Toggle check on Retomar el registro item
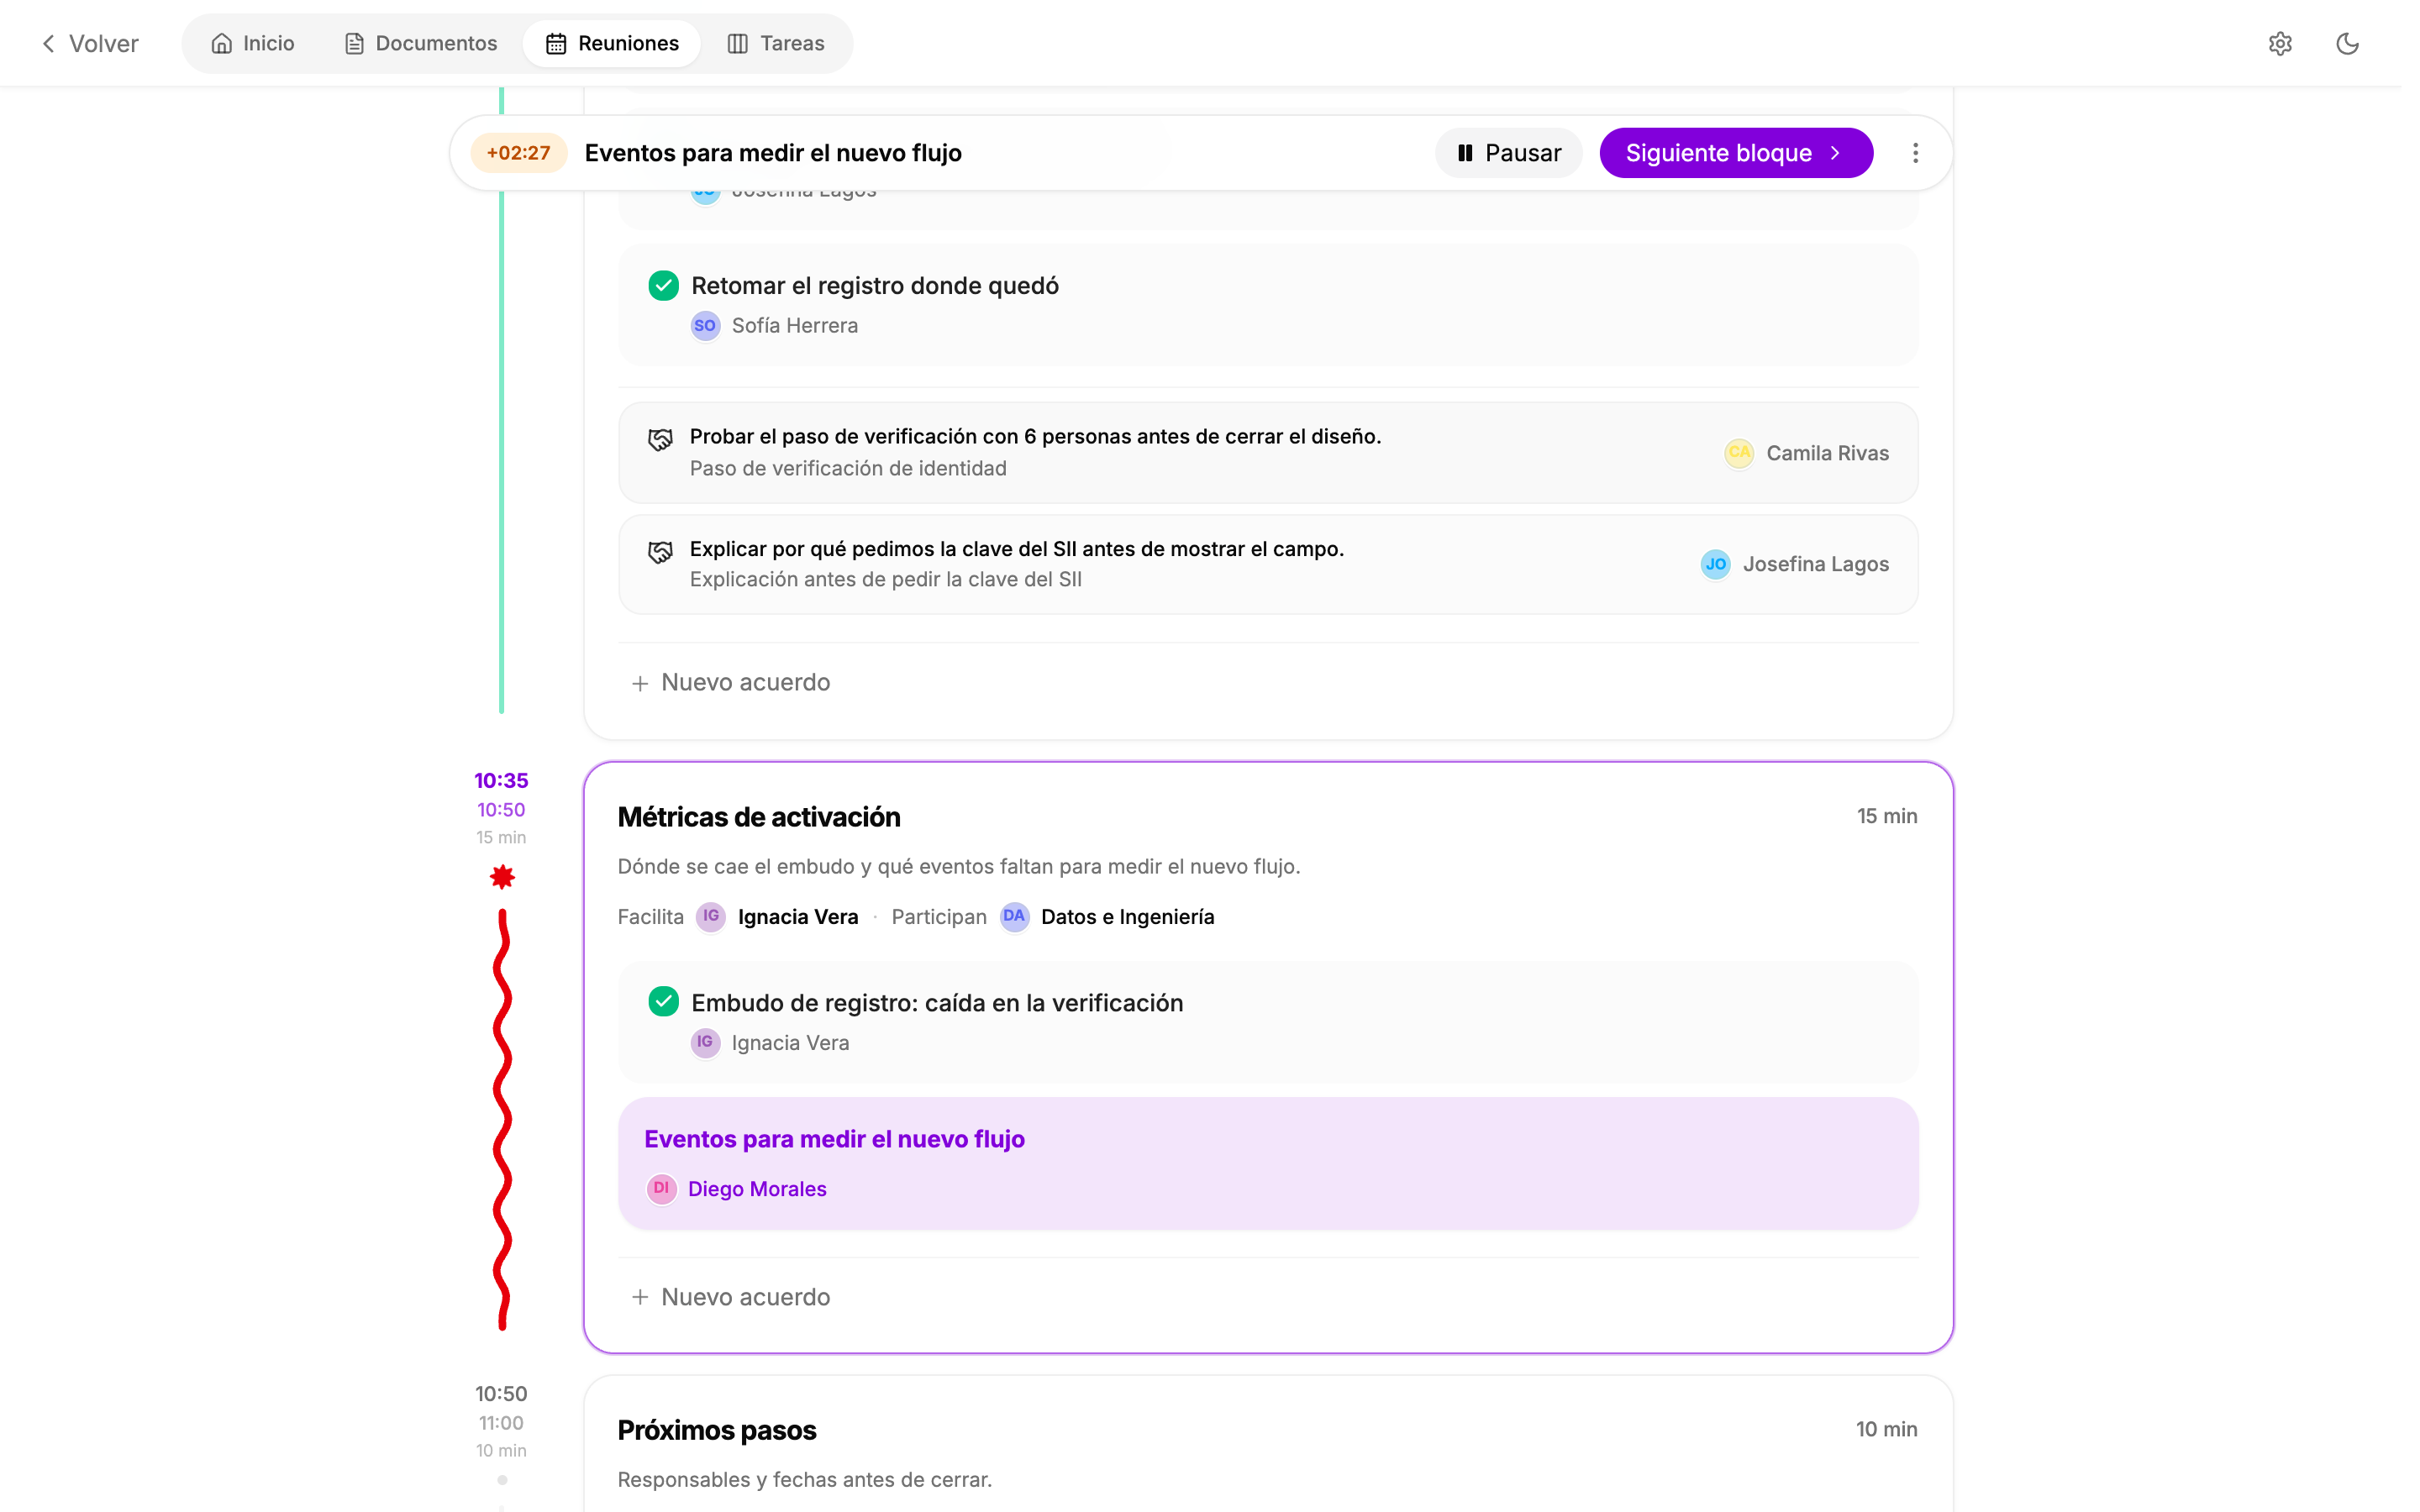 click(x=663, y=285)
